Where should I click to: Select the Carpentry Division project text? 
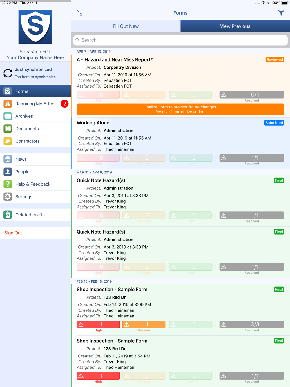(x=122, y=67)
